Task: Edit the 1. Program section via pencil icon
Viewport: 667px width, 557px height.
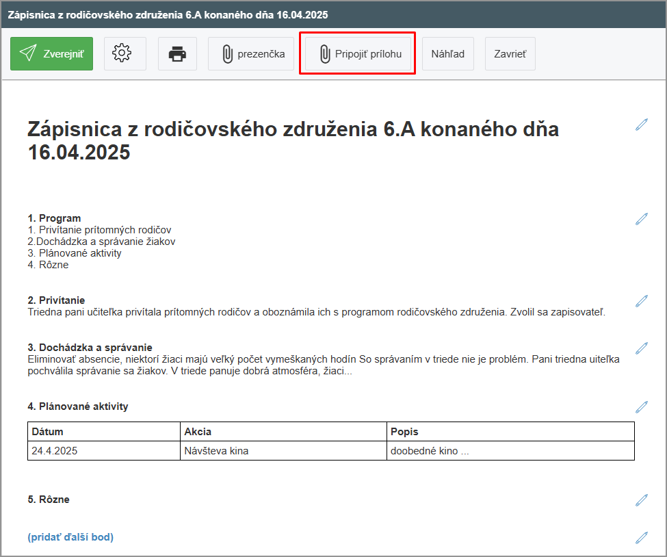Action: 641,218
